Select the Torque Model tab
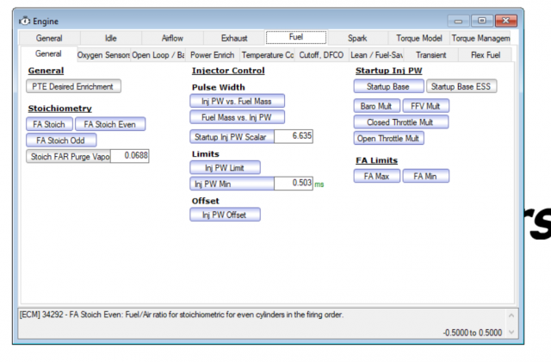 click(x=419, y=38)
